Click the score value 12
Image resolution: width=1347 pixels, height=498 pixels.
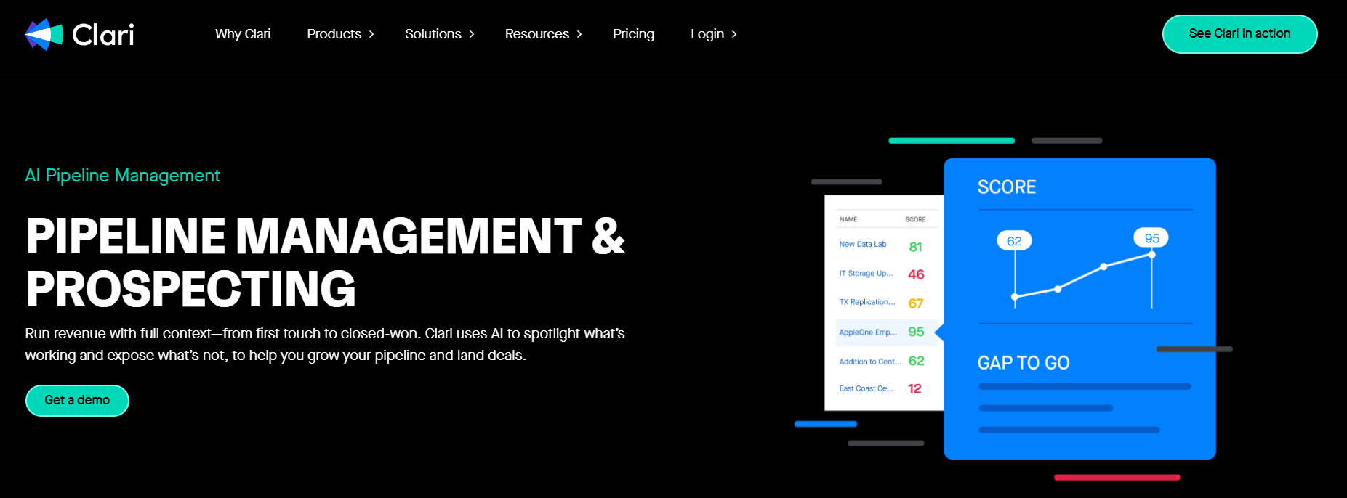tap(914, 389)
